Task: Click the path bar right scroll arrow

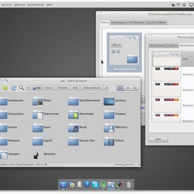Action: (107, 88)
